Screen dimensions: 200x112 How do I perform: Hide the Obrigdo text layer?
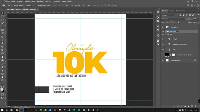(x=163, y=39)
